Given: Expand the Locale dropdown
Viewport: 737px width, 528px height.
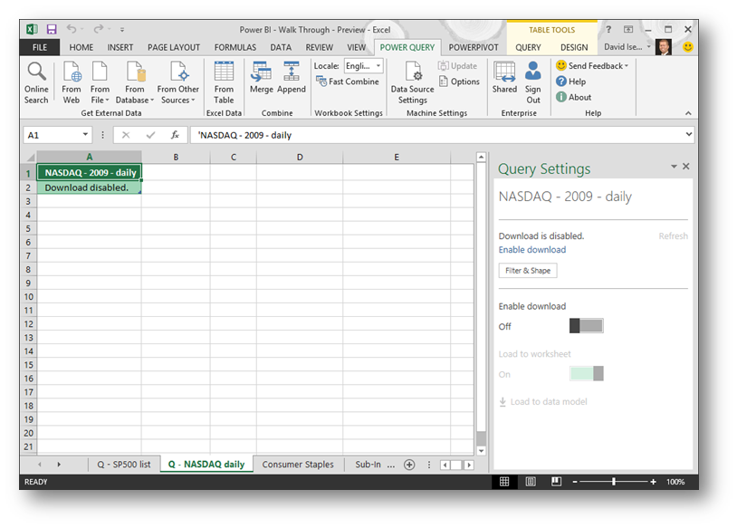Looking at the screenshot, I should coord(378,66).
